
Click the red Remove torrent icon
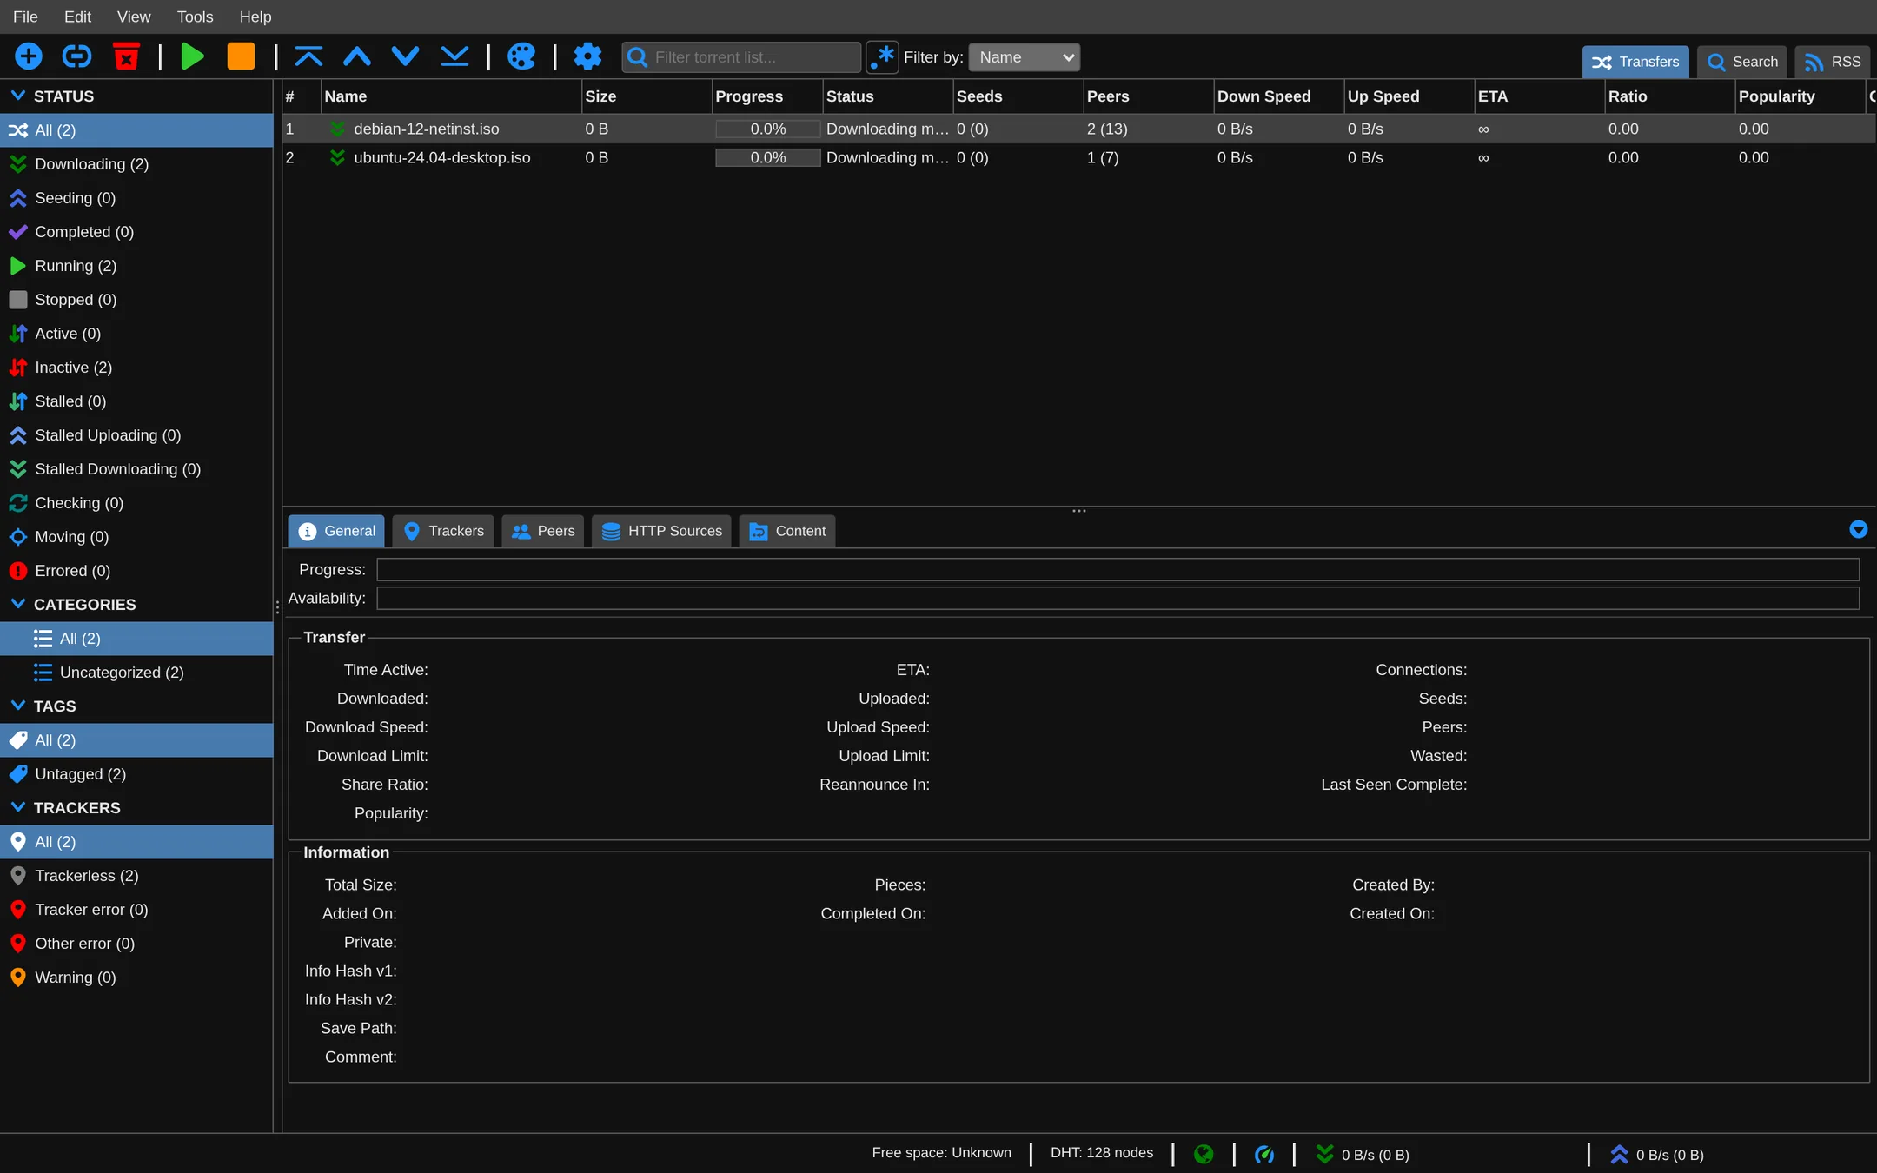click(x=126, y=57)
